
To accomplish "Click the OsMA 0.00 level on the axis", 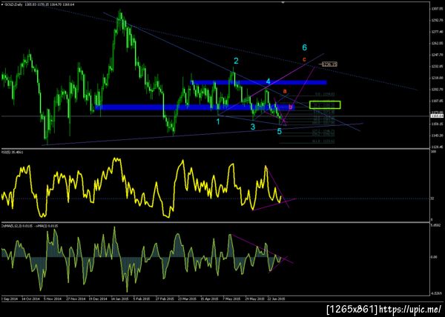I will [433, 257].
